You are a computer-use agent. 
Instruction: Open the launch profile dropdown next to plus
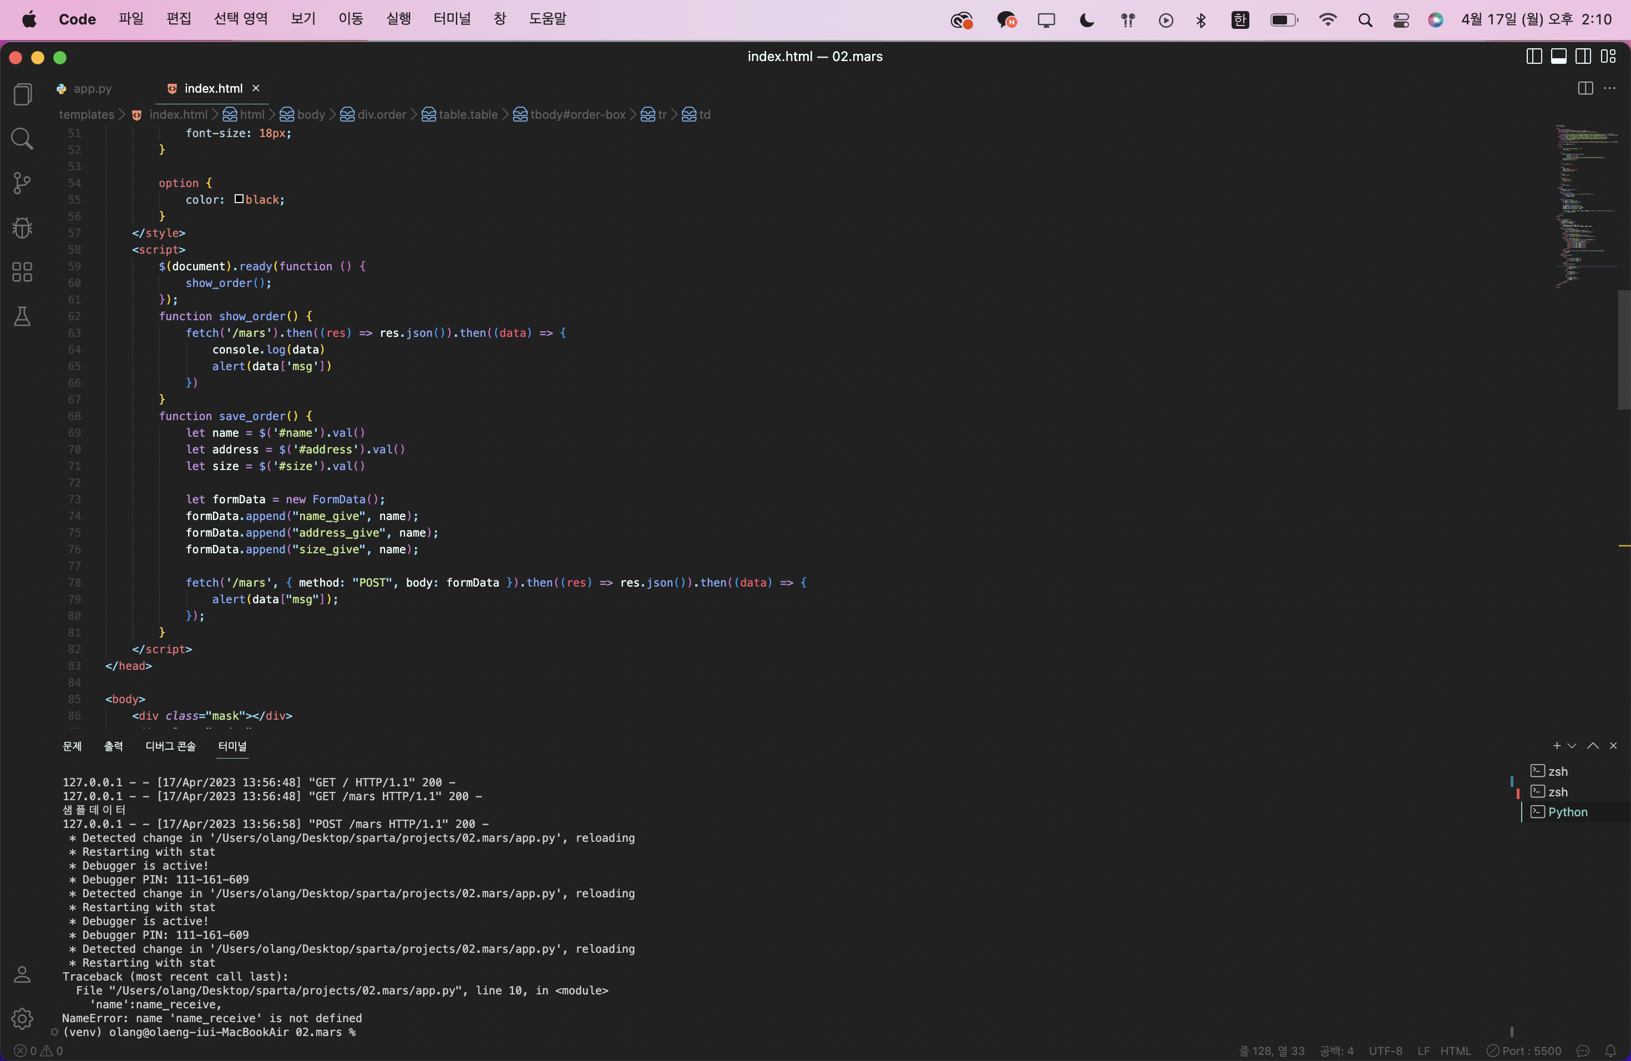tap(1572, 746)
